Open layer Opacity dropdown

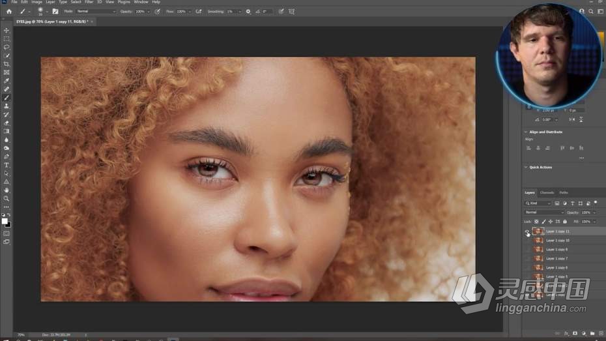tap(594, 213)
